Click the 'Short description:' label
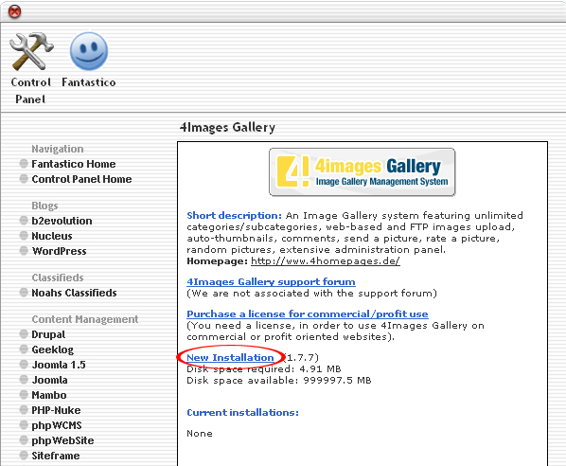 [x=235, y=216]
